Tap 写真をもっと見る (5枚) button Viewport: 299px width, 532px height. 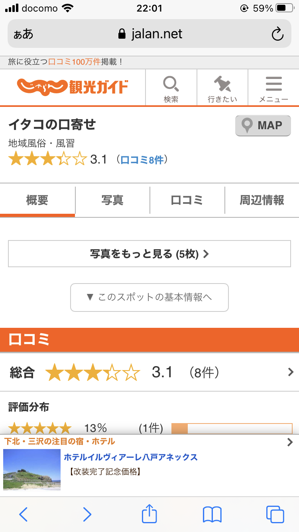[149, 254]
